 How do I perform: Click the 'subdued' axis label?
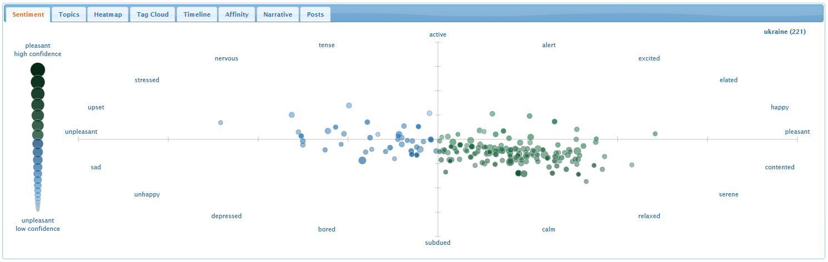(x=438, y=243)
